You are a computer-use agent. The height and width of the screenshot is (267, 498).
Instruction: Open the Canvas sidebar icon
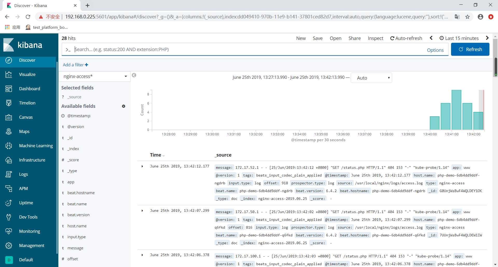[x=9, y=117]
